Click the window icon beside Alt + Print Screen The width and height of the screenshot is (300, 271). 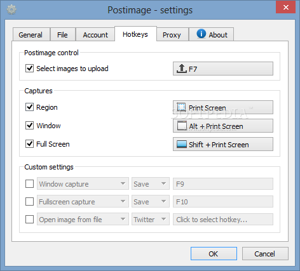pos(182,126)
